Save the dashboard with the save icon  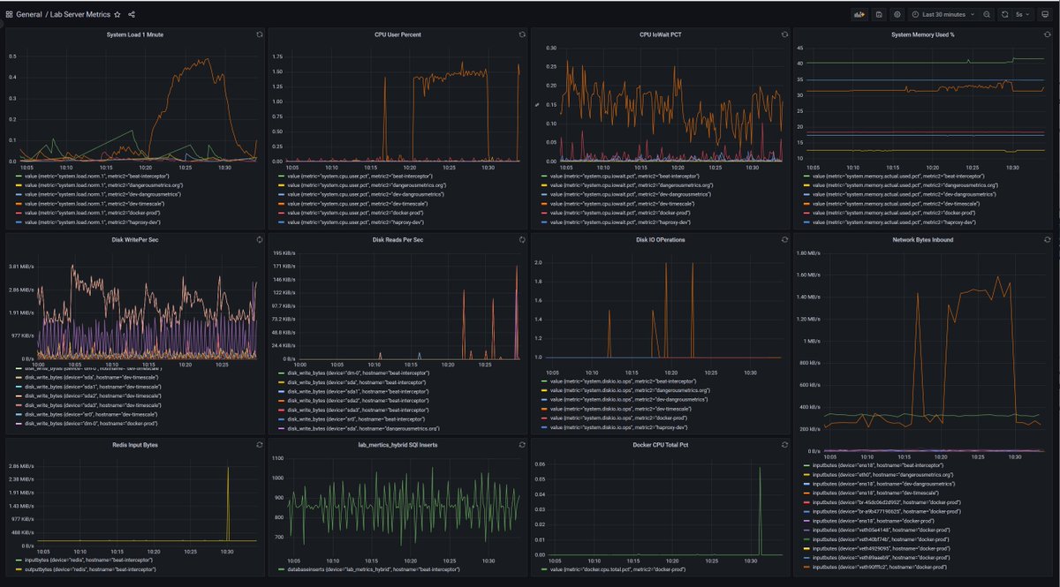(879, 14)
